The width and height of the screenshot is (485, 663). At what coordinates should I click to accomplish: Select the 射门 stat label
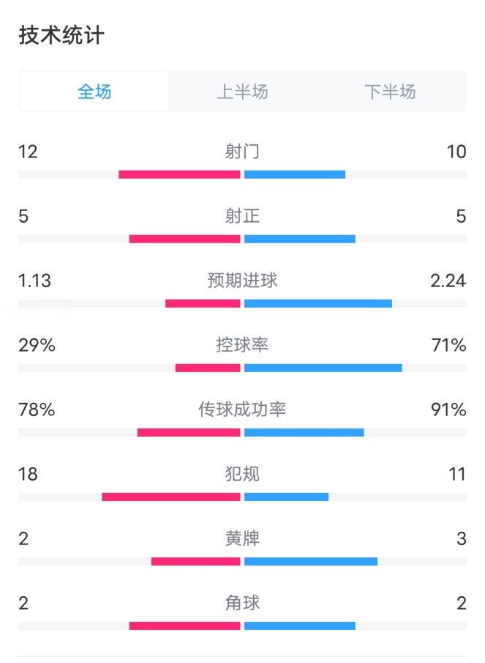242,152
